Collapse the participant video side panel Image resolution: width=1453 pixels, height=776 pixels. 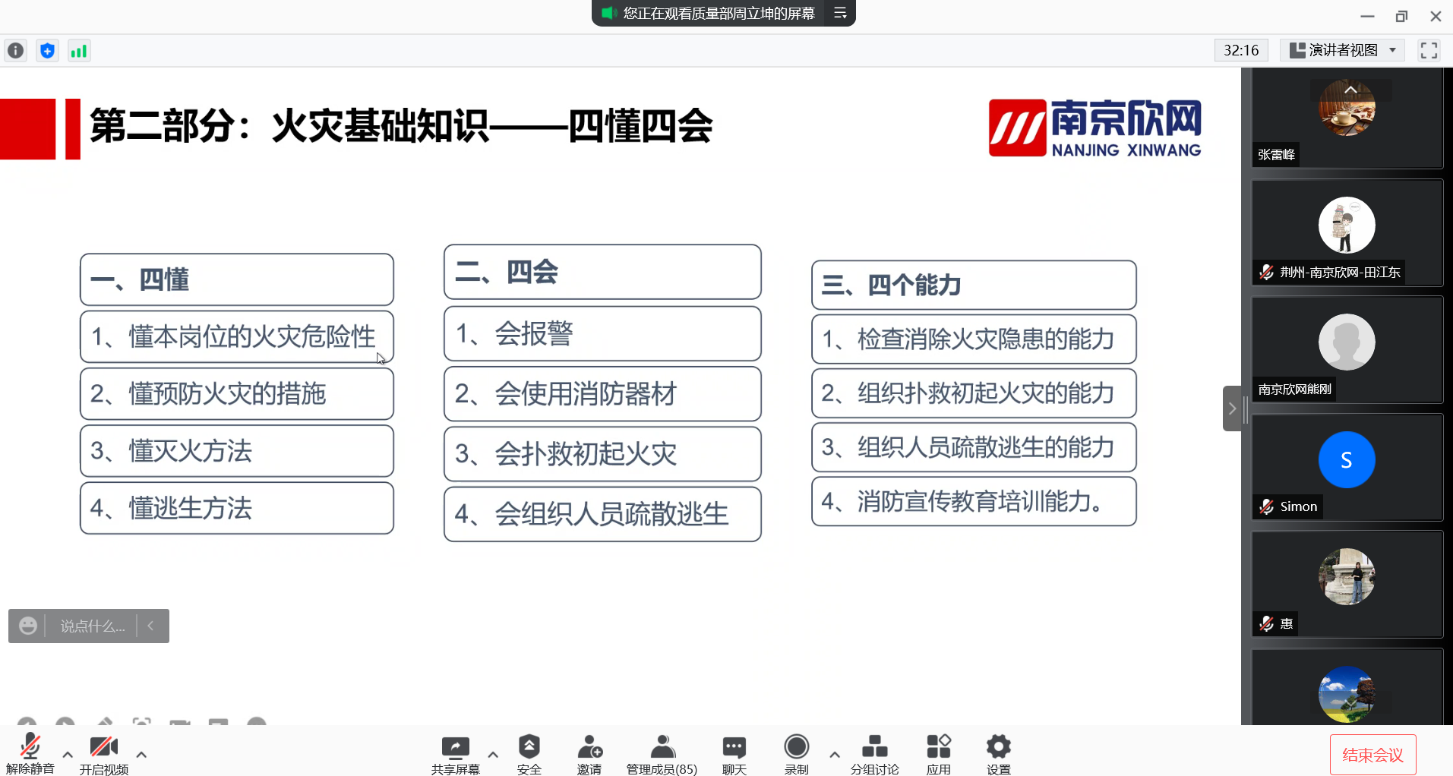[x=1232, y=409]
